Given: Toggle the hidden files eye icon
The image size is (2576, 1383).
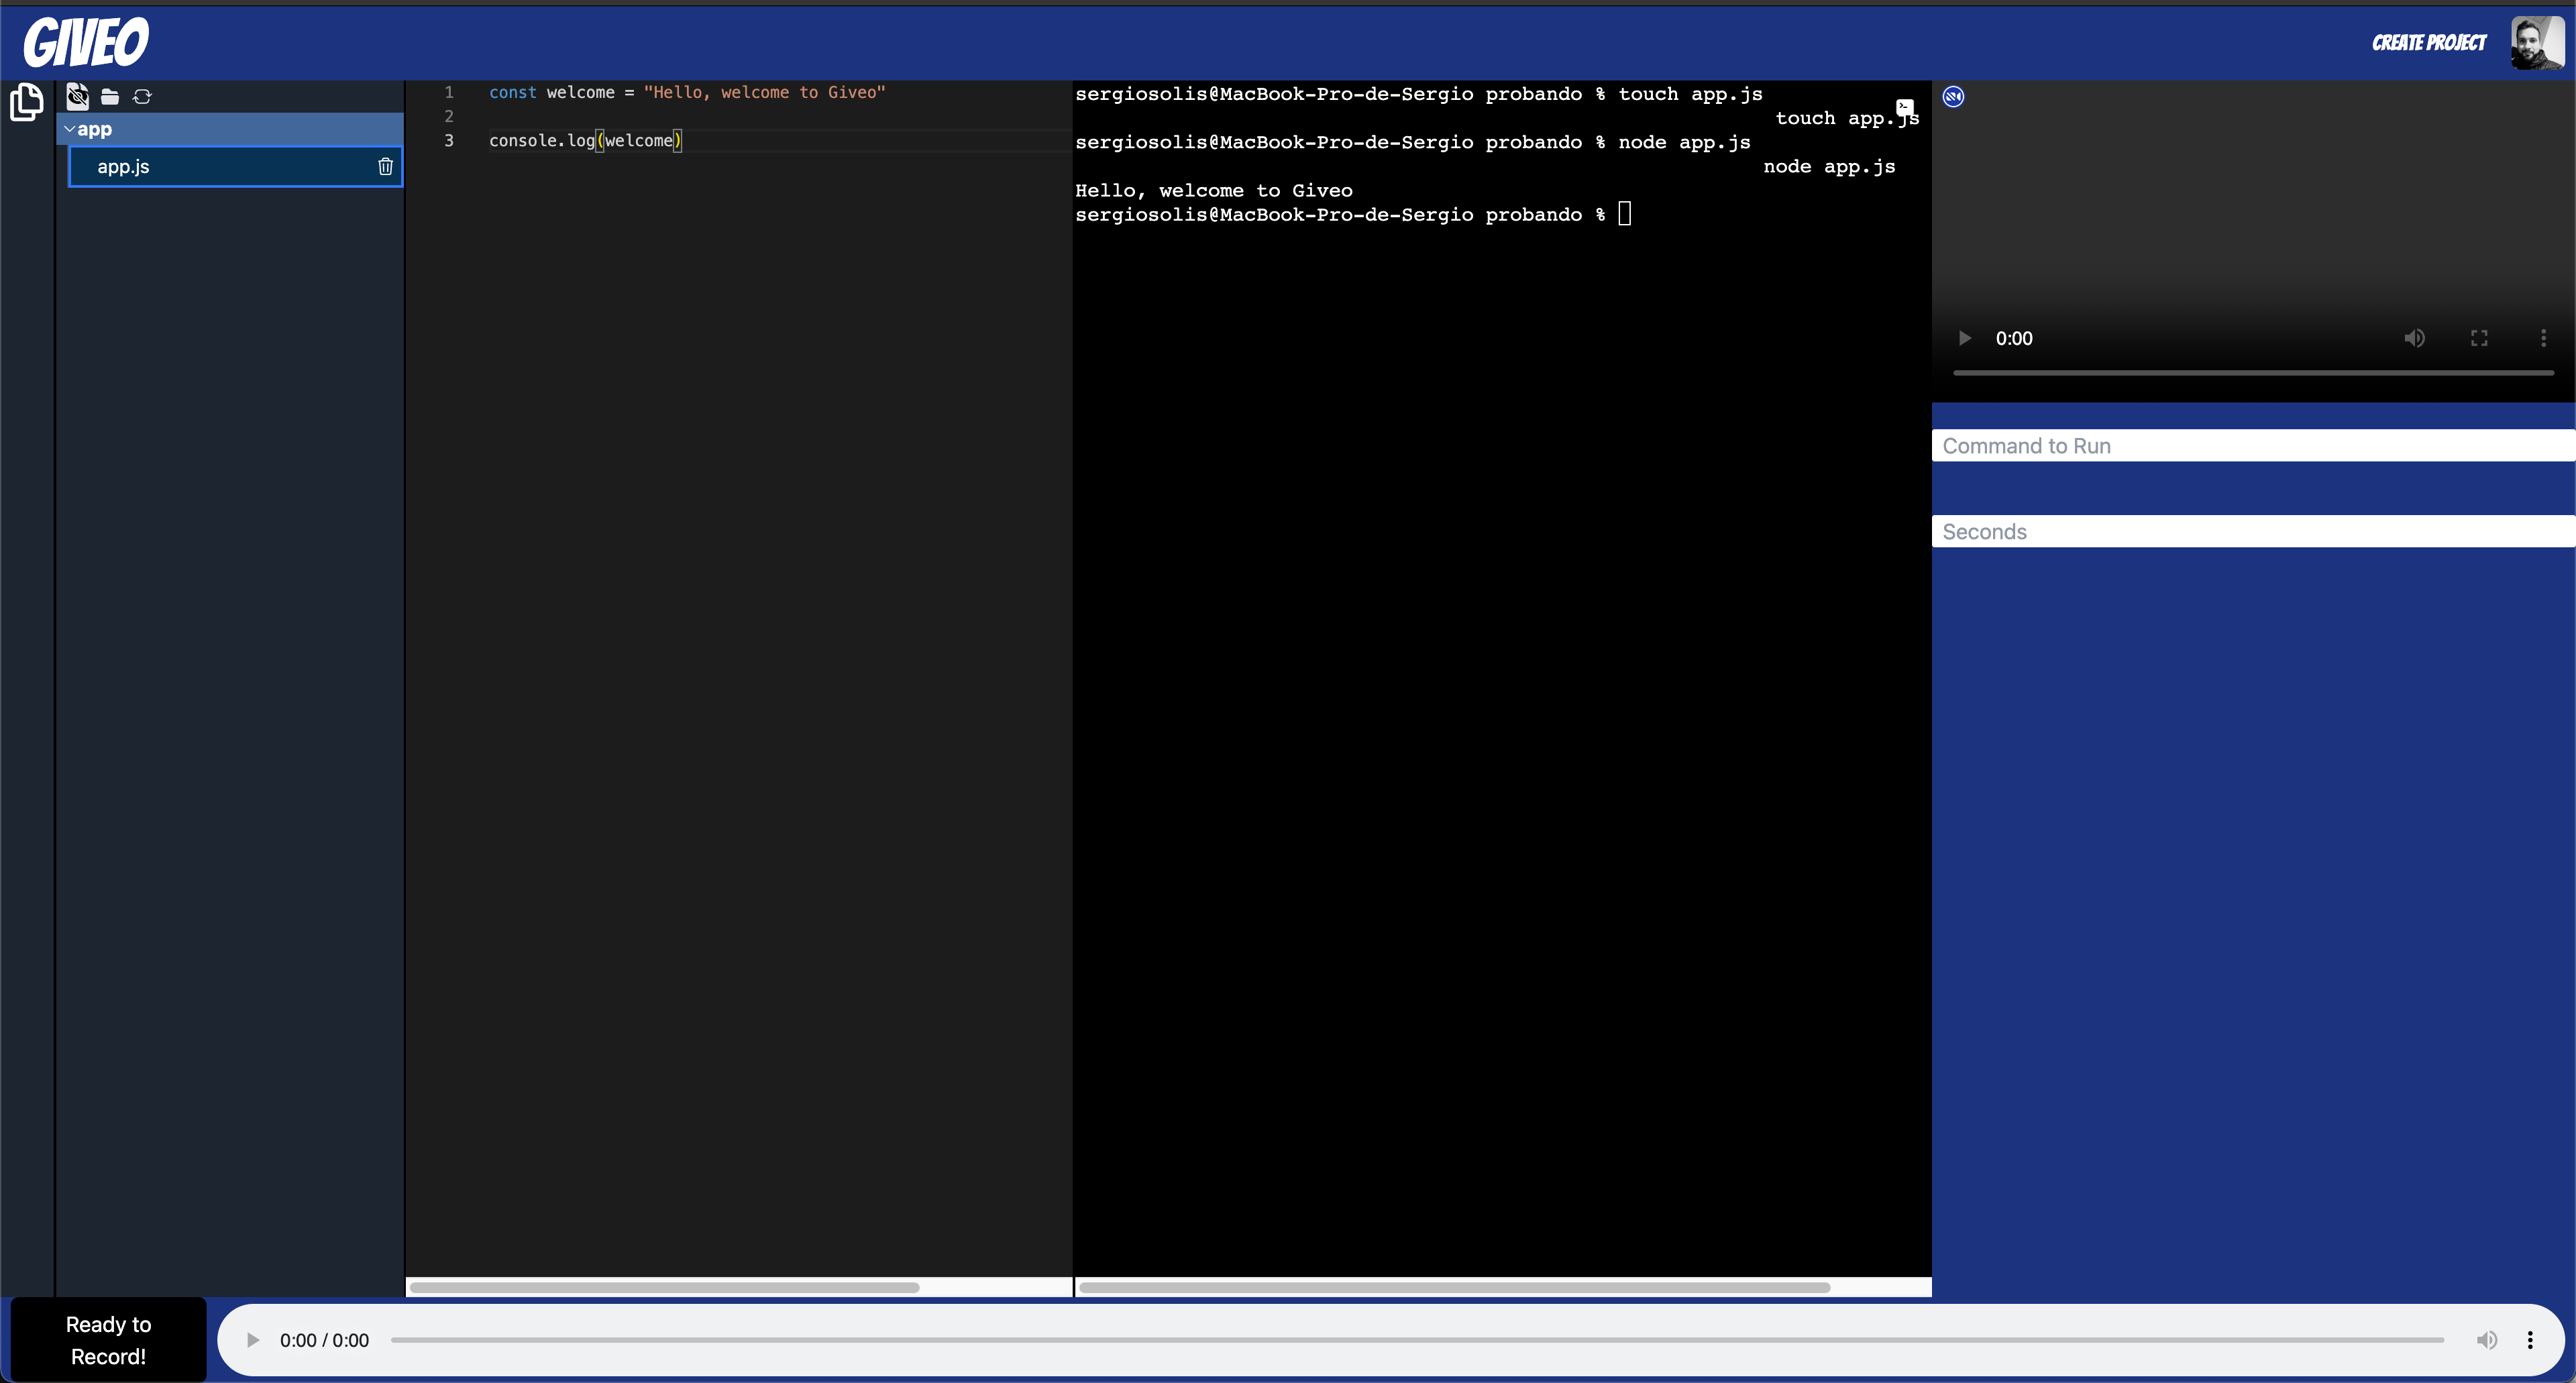Looking at the screenshot, I should (77, 96).
